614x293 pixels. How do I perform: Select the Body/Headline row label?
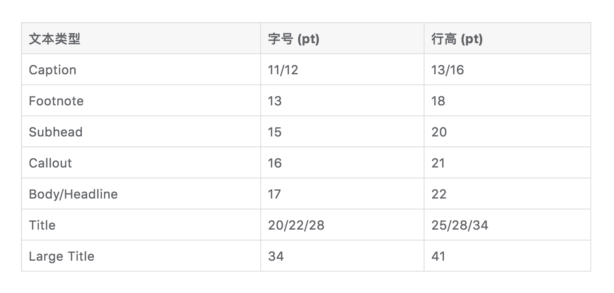pos(73,194)
